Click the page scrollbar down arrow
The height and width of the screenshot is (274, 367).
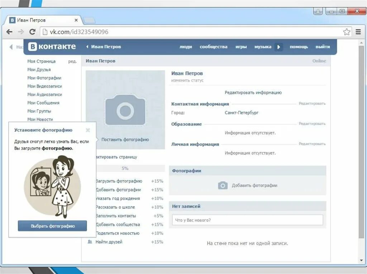tap(362, 260)
